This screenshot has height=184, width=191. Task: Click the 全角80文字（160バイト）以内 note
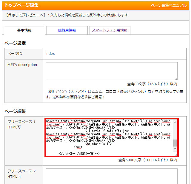(152, 84)
